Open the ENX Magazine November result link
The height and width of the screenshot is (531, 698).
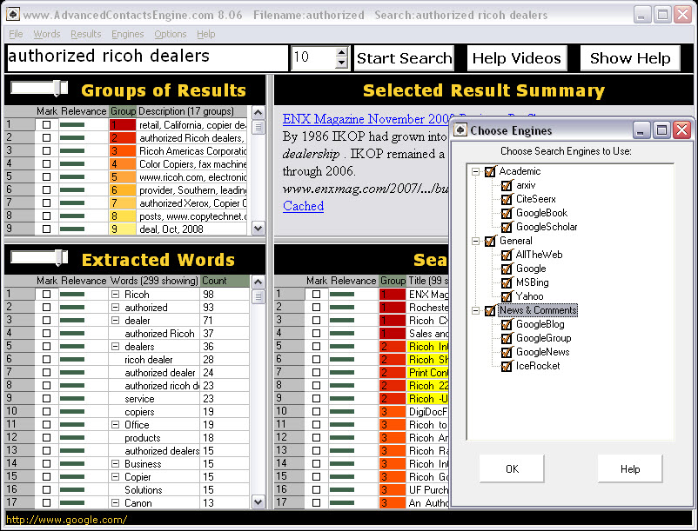click(x=366, y=119)
